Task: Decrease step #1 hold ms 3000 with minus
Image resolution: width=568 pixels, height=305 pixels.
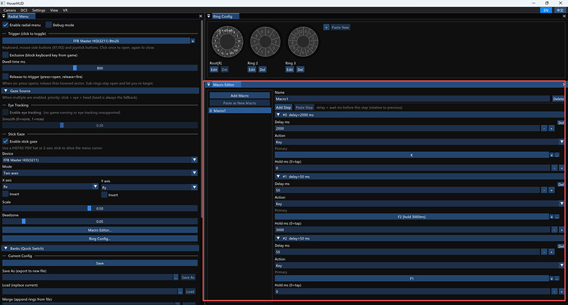Action: tap(554, 230)
